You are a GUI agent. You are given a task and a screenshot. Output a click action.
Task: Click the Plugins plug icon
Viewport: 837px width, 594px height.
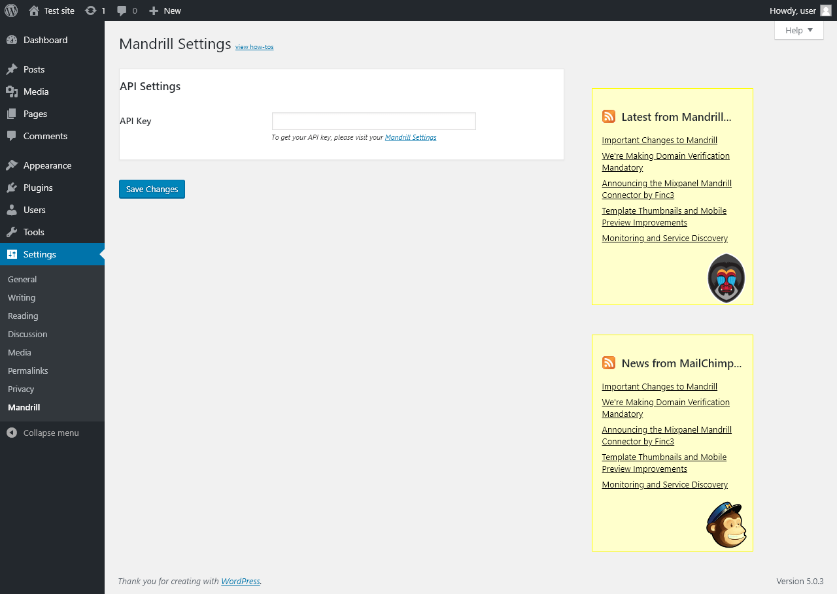pos(12,188)
